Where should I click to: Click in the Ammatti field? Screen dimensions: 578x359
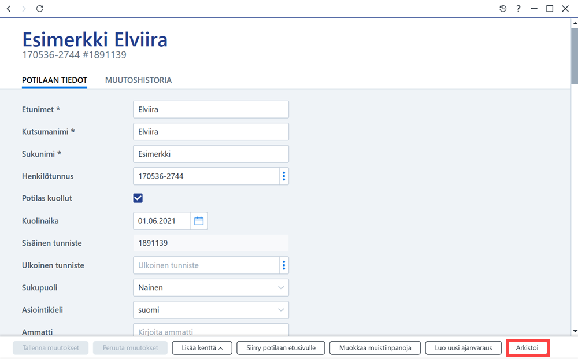tap(211, 331)
